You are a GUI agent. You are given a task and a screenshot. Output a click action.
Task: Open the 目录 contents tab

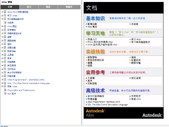tap(10, 7)
